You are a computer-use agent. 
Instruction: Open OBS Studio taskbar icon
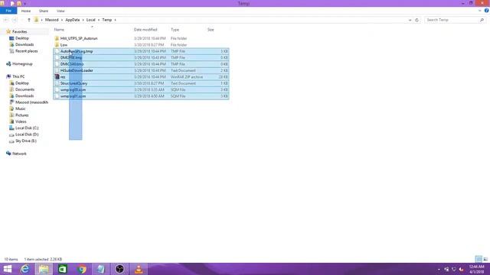pos(119,269)
